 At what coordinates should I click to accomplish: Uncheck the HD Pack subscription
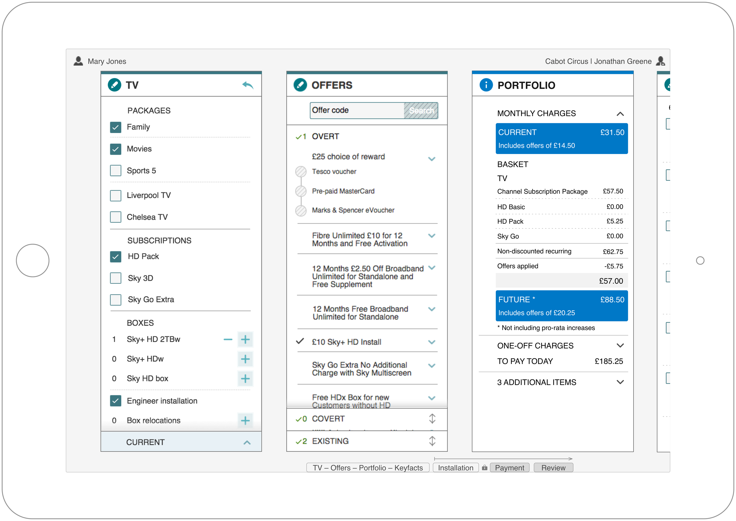115,257
